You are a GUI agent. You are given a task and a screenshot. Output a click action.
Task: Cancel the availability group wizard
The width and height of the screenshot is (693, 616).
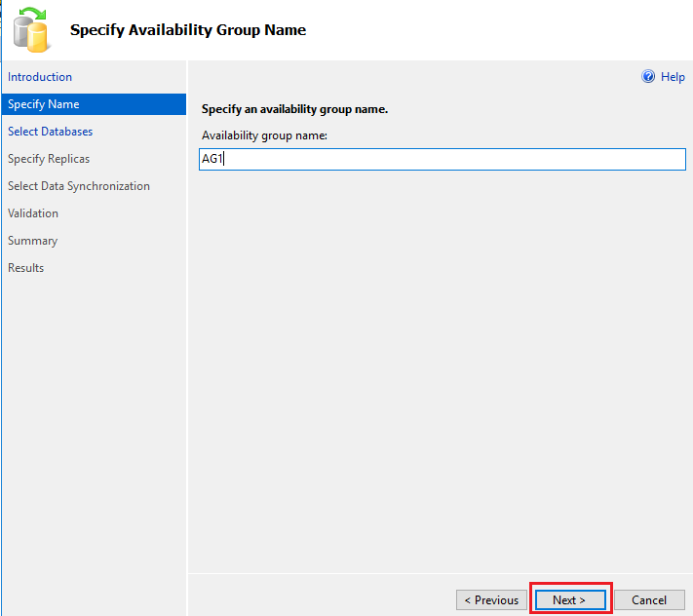[x=649, y=600]
